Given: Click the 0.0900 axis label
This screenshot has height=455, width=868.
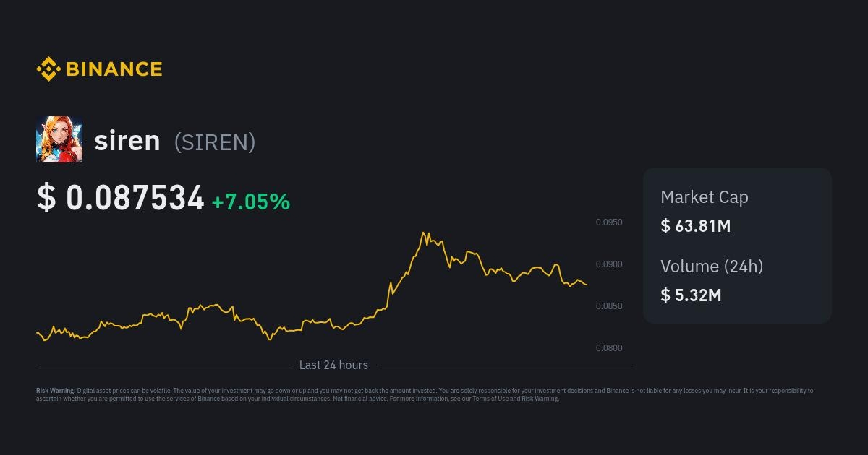Looking at the screenshot, I should point(609,264).
